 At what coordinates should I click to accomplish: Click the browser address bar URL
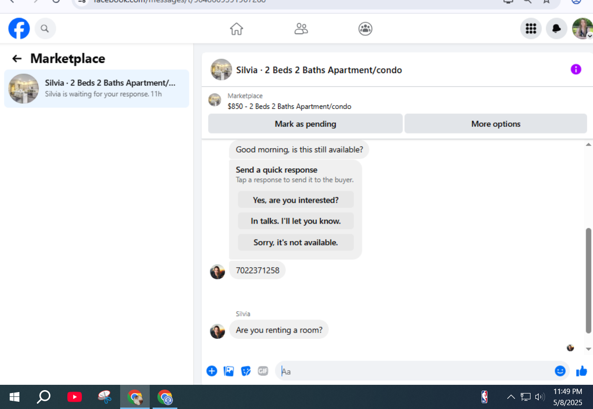click(179, 1)
